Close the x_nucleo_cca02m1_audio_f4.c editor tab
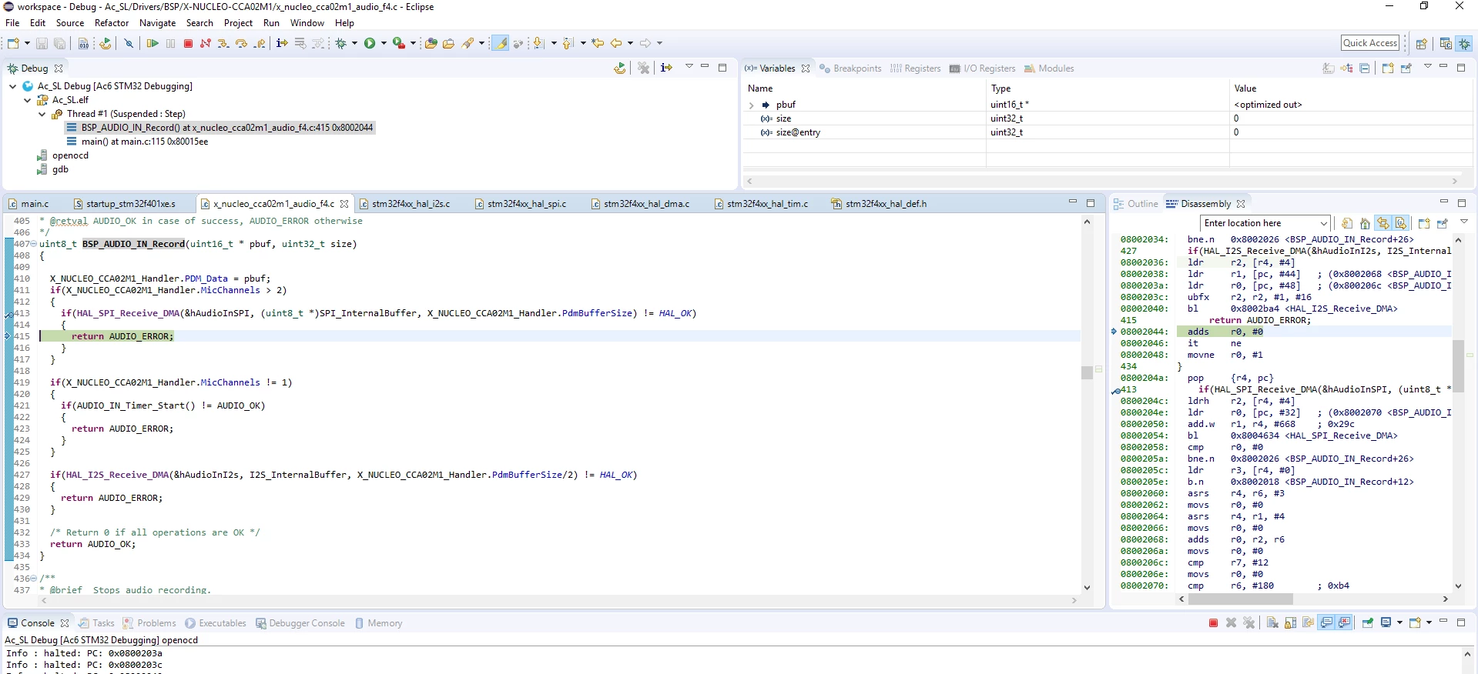 (x=344, y=204)
